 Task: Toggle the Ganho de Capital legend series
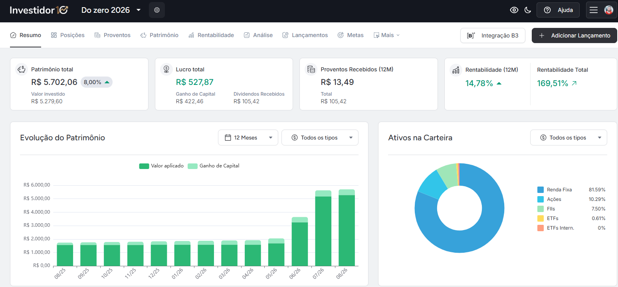tap(214, 166)
